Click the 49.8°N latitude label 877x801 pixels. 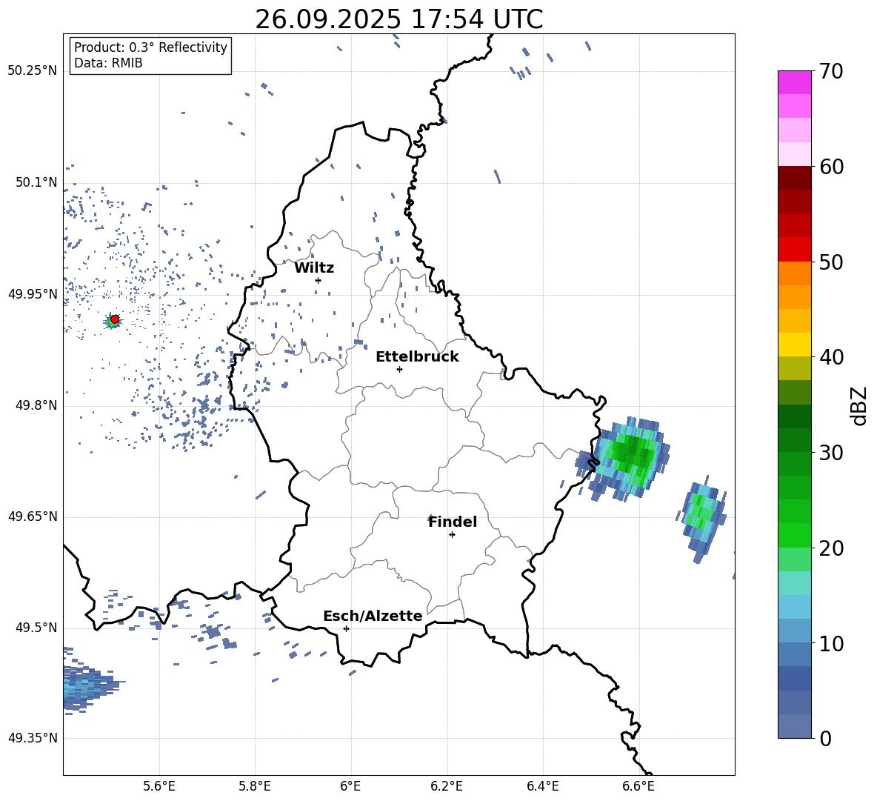coord(36,405)
